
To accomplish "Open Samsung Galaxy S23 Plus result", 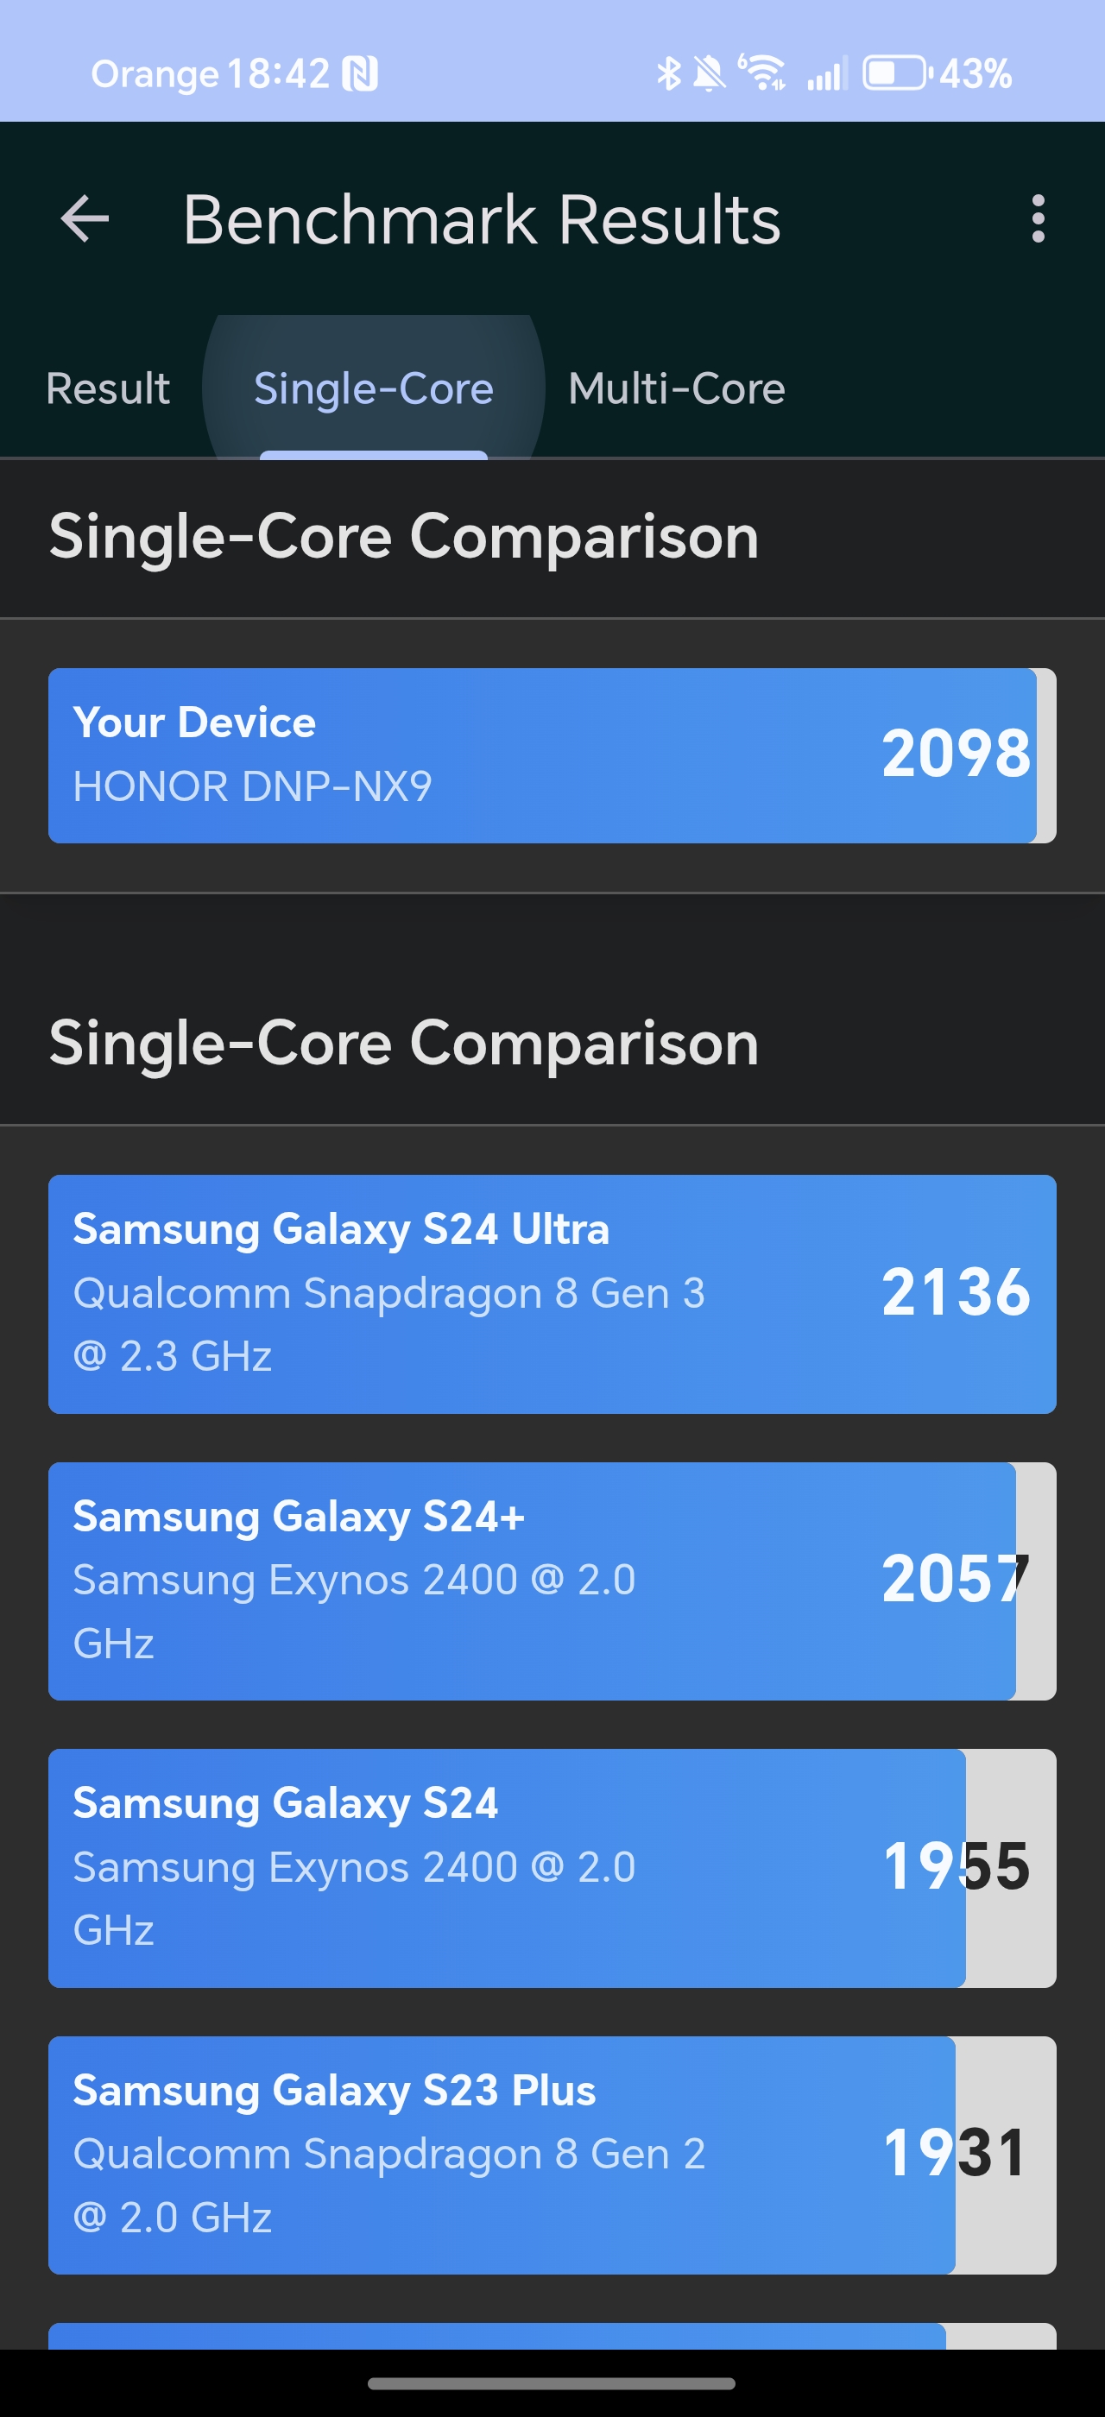I will tap(552, 2155).
